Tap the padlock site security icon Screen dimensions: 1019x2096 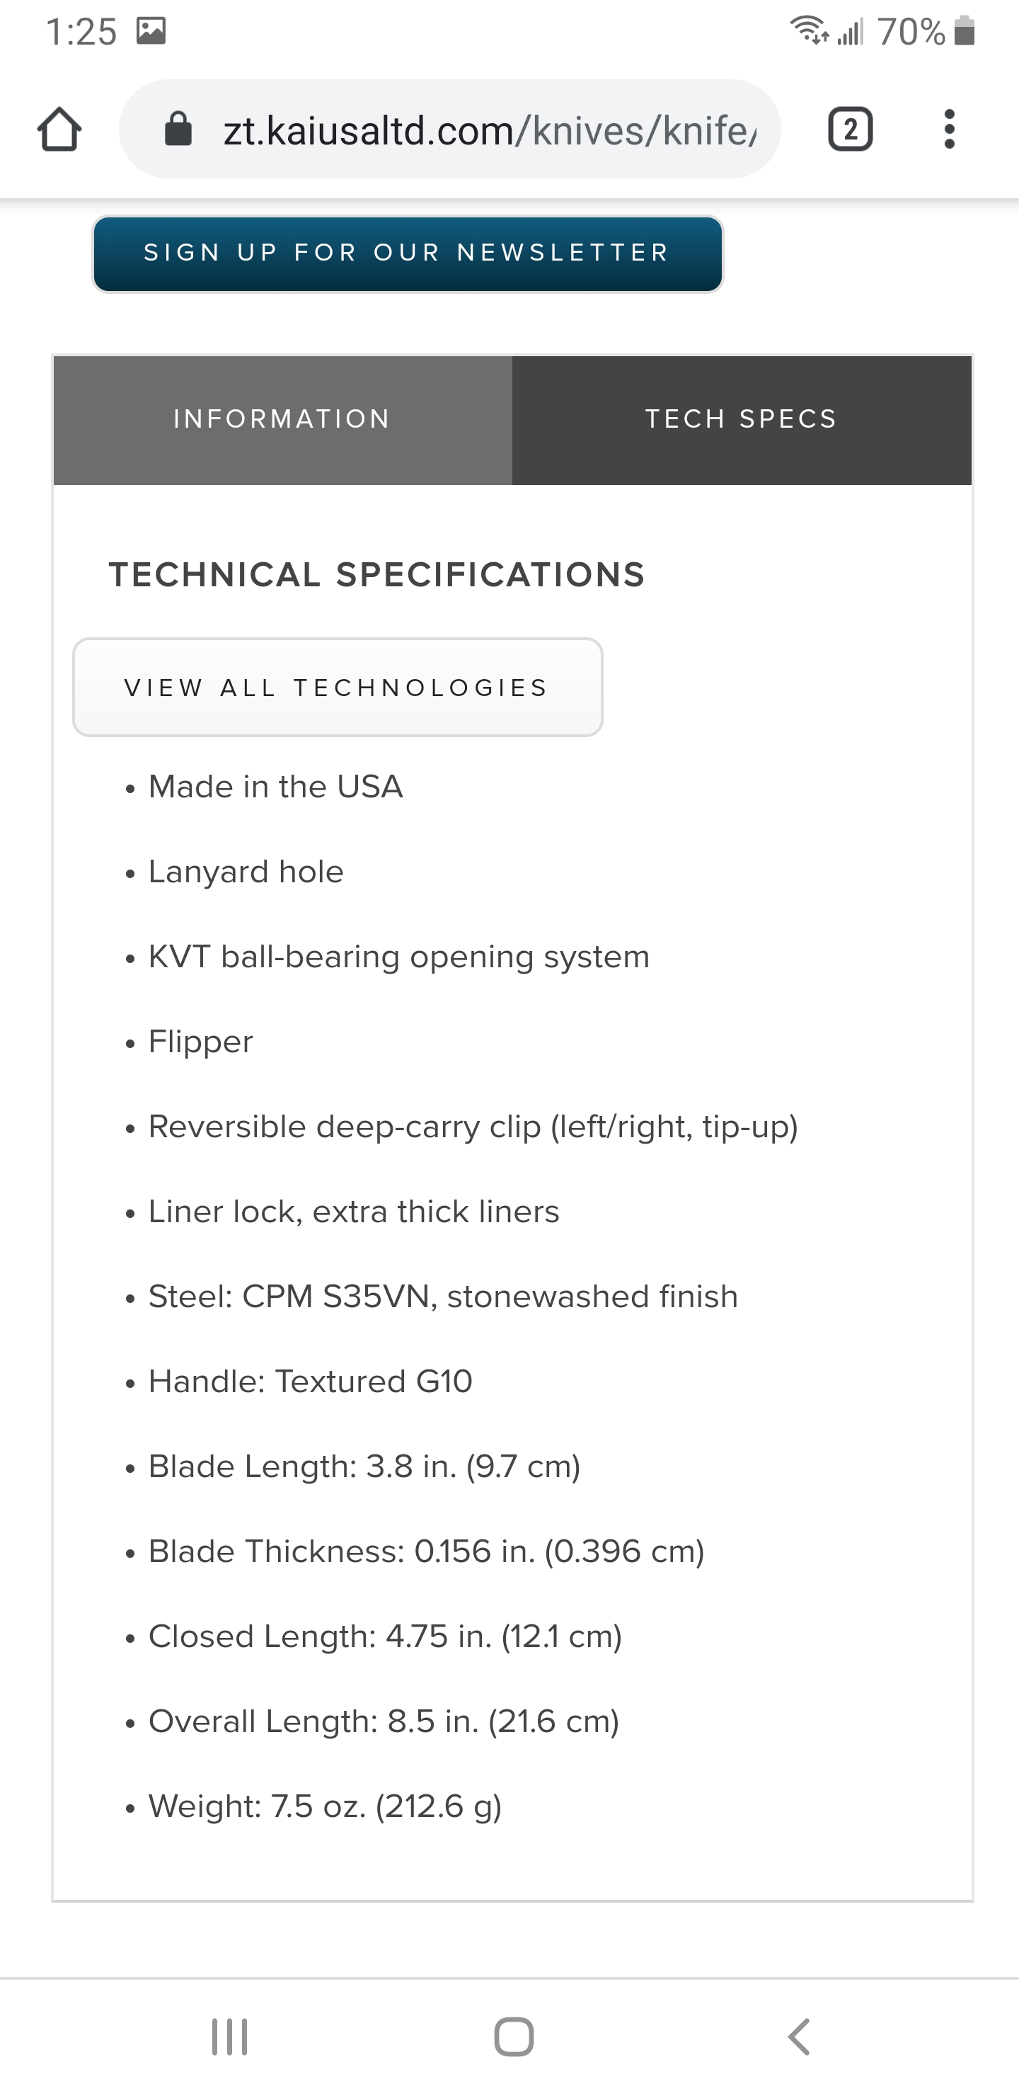point(178,130)
